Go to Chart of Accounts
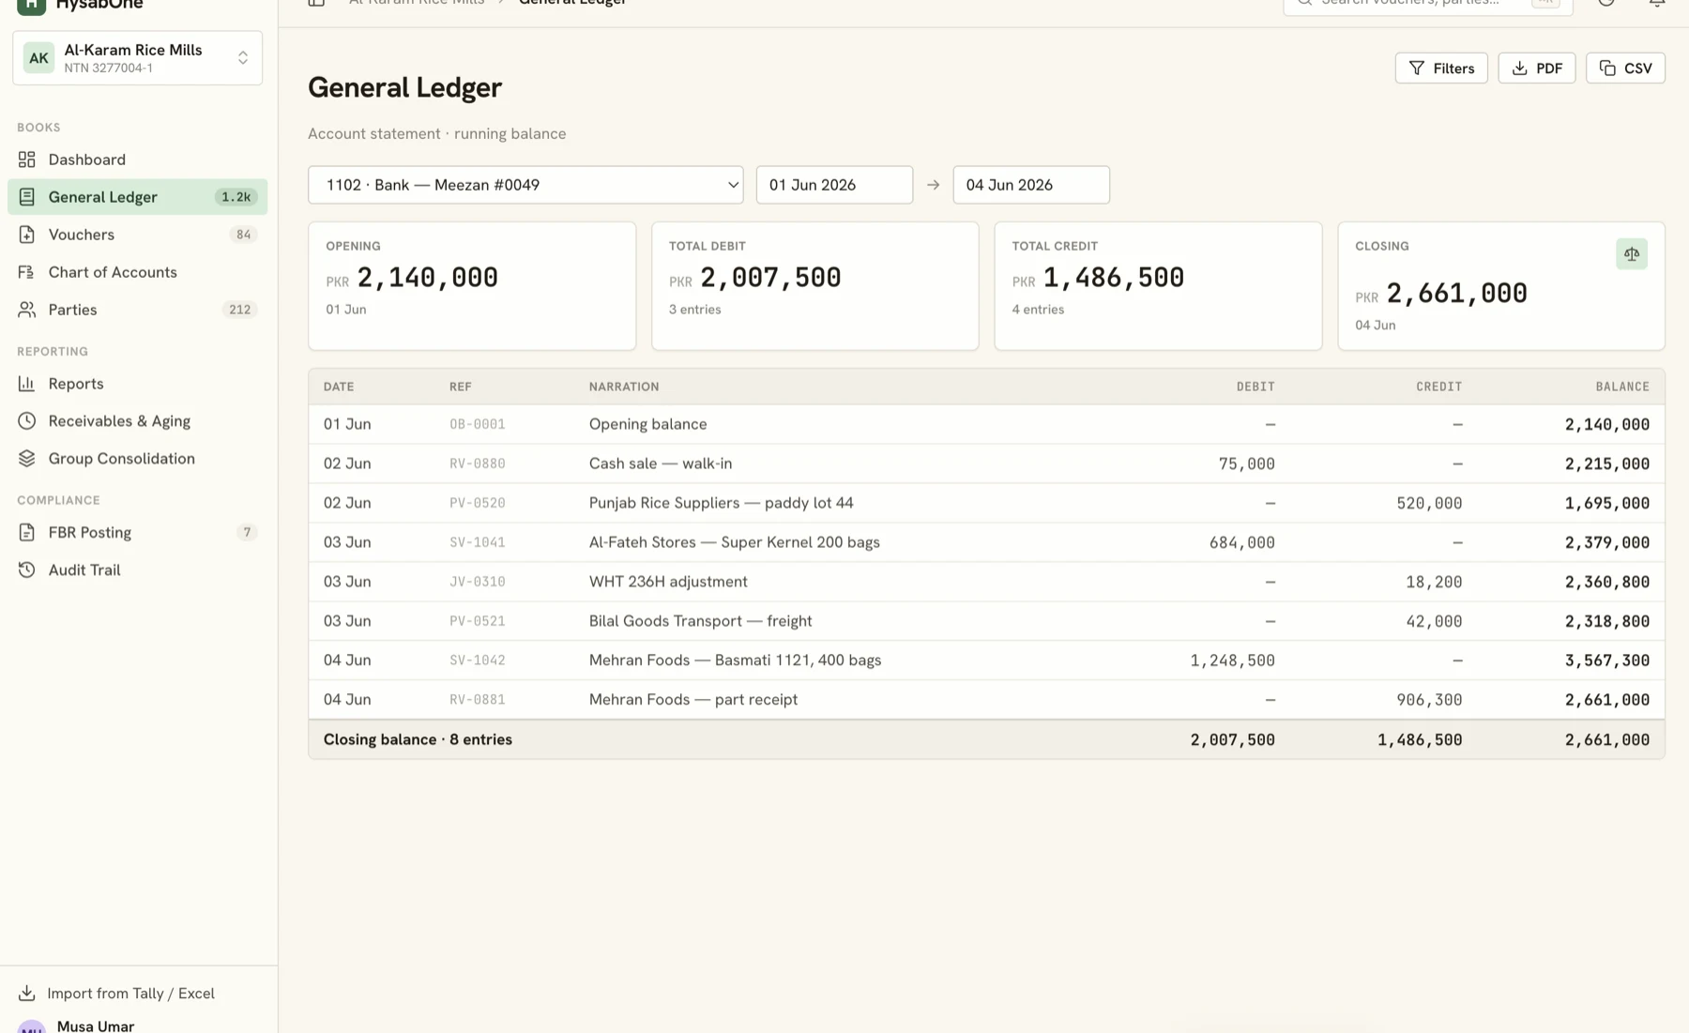The height and width of the screenshot is (1033, 1689). point(137,272)
